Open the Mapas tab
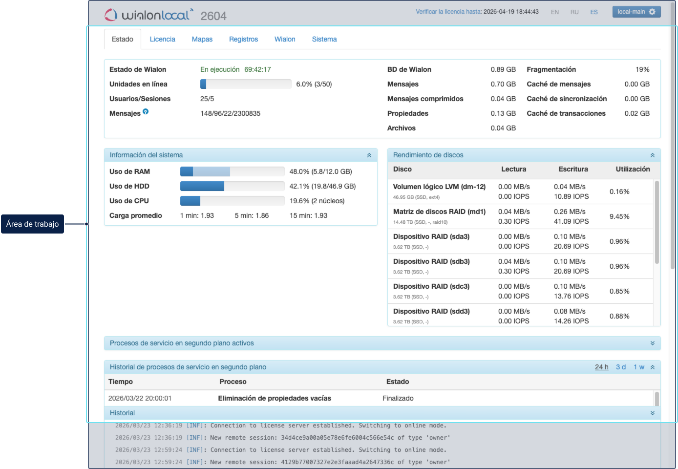678x469 pixels. coord(202,39)
